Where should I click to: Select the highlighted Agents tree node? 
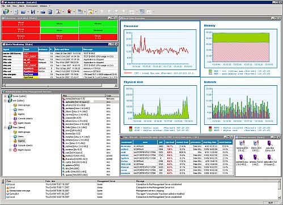pyautogui.click(x=21, y=141)
